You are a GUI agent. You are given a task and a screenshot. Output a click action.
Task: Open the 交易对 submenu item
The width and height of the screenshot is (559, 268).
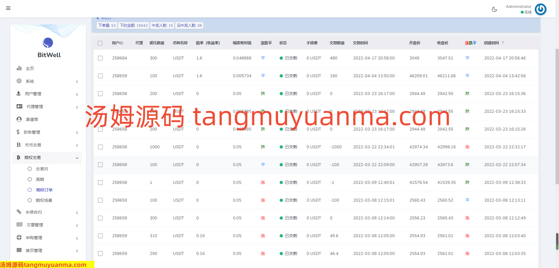[42, 169]
